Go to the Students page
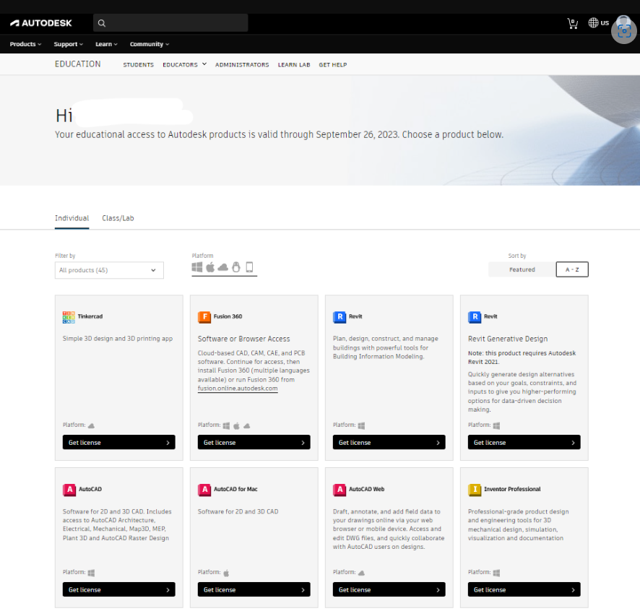 [139, 64]
